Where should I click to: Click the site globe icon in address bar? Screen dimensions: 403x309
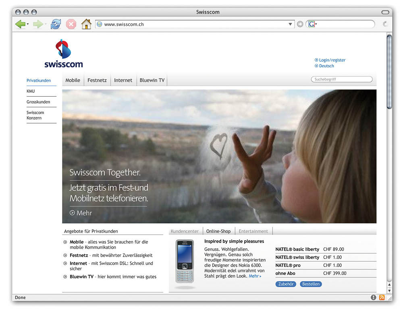pos(100,24)
